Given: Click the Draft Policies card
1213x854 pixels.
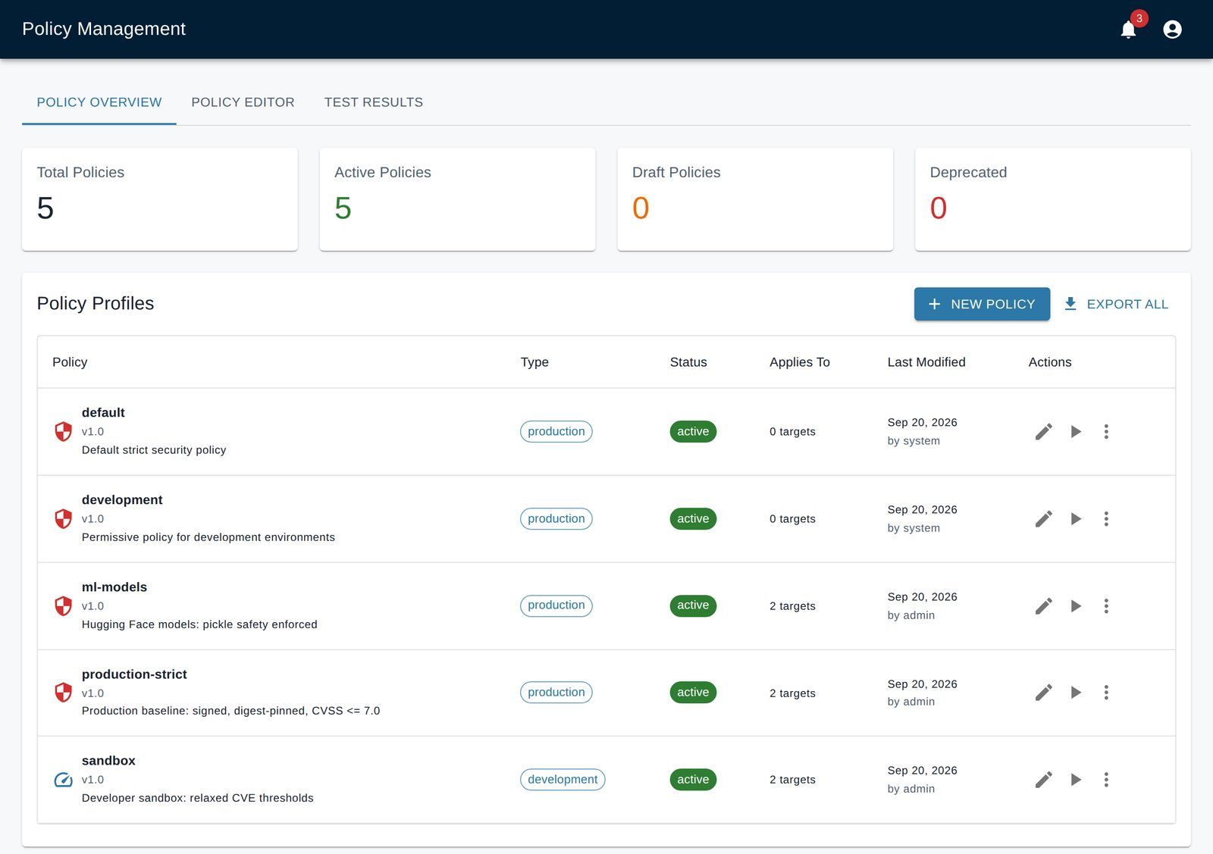Looking at the screenshot, I should [755, 199].
